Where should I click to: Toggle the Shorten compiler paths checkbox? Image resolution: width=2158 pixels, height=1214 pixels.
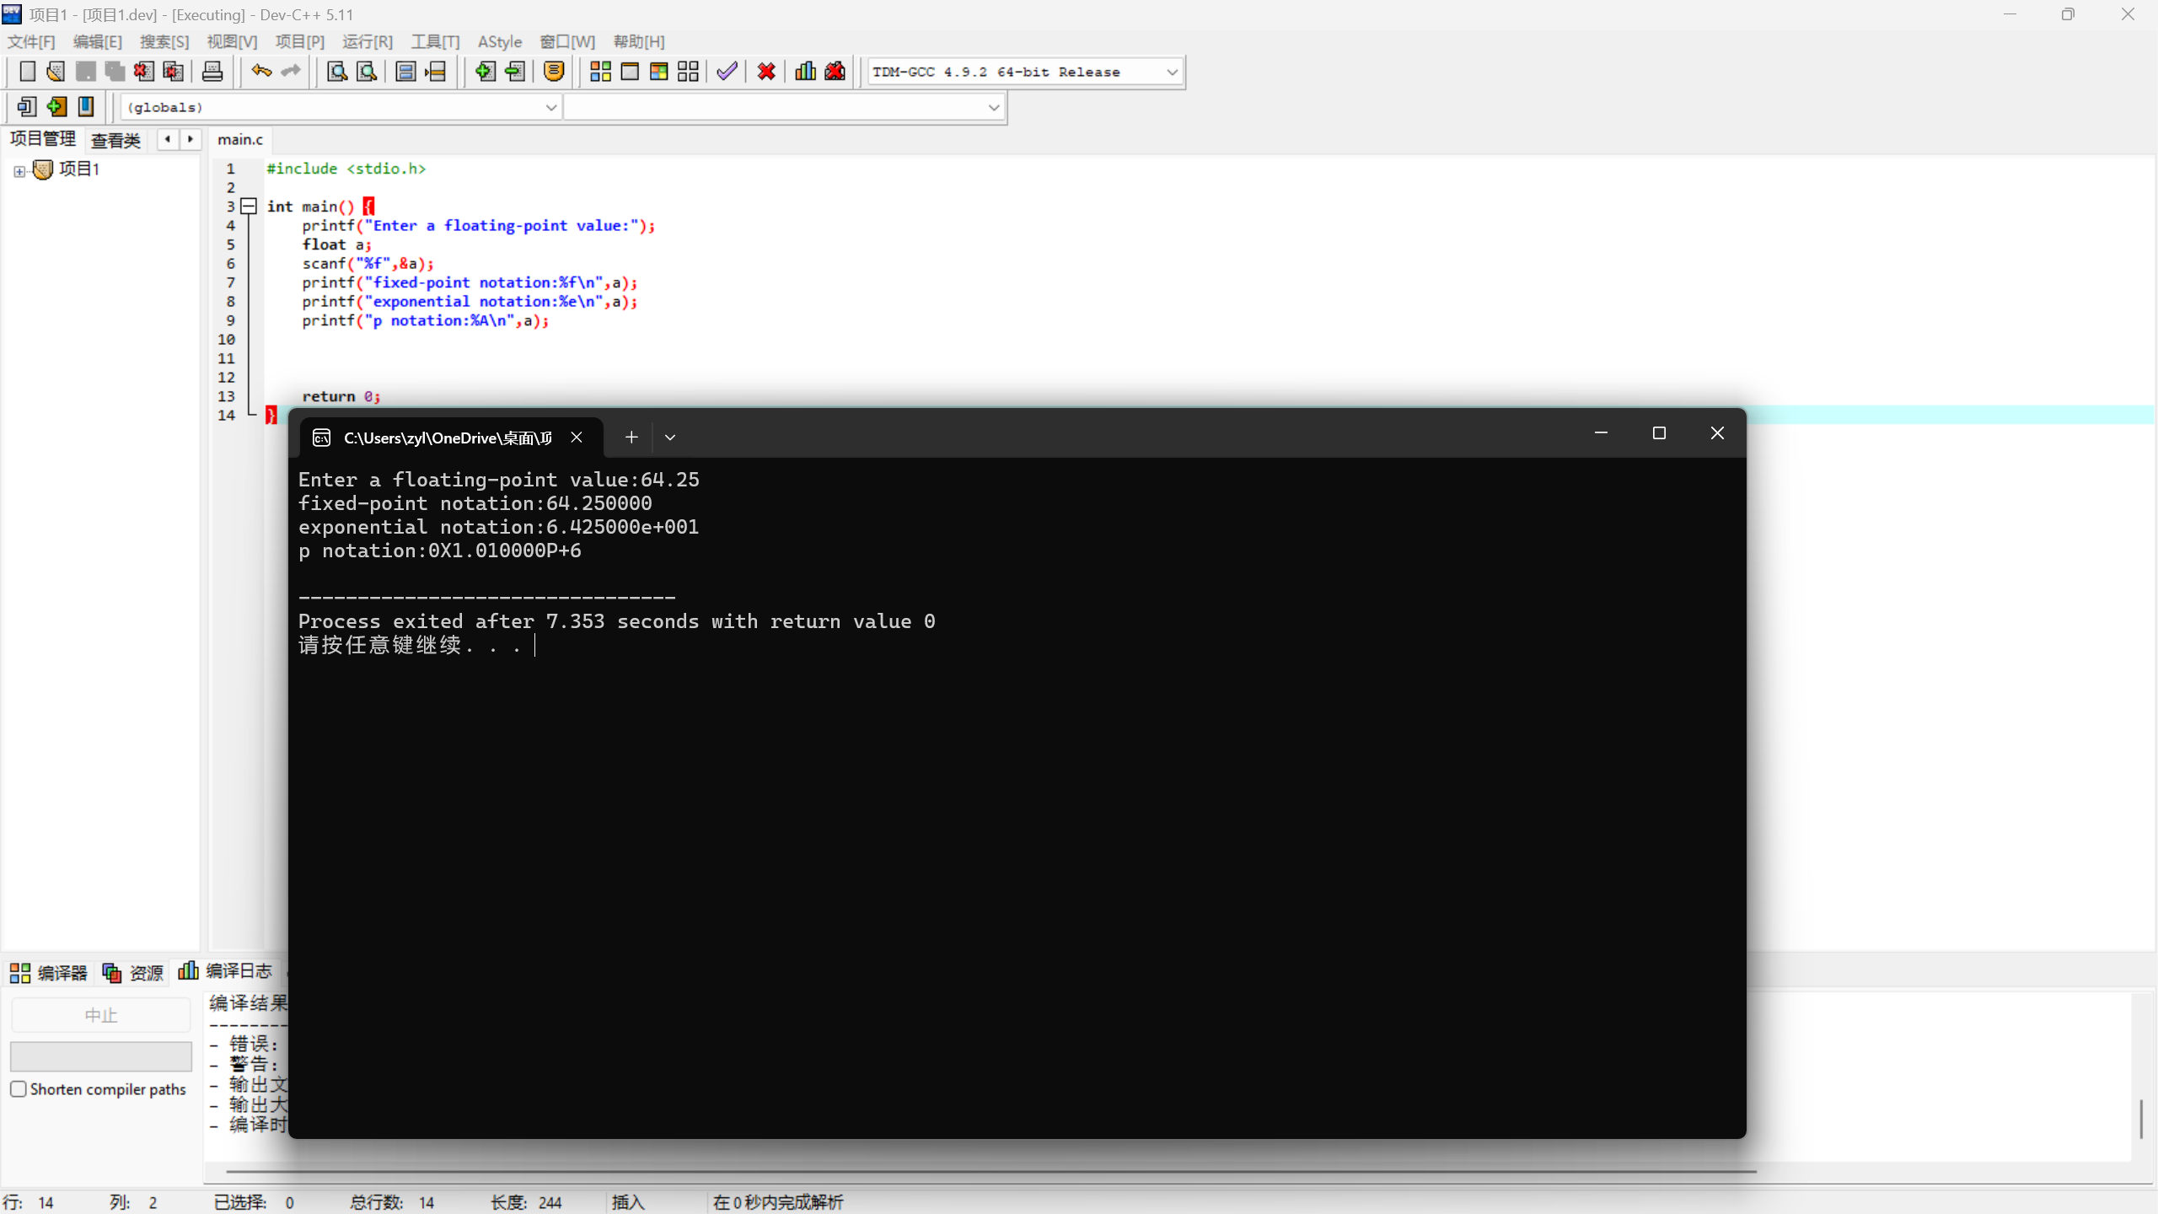tap(19, 1089)
